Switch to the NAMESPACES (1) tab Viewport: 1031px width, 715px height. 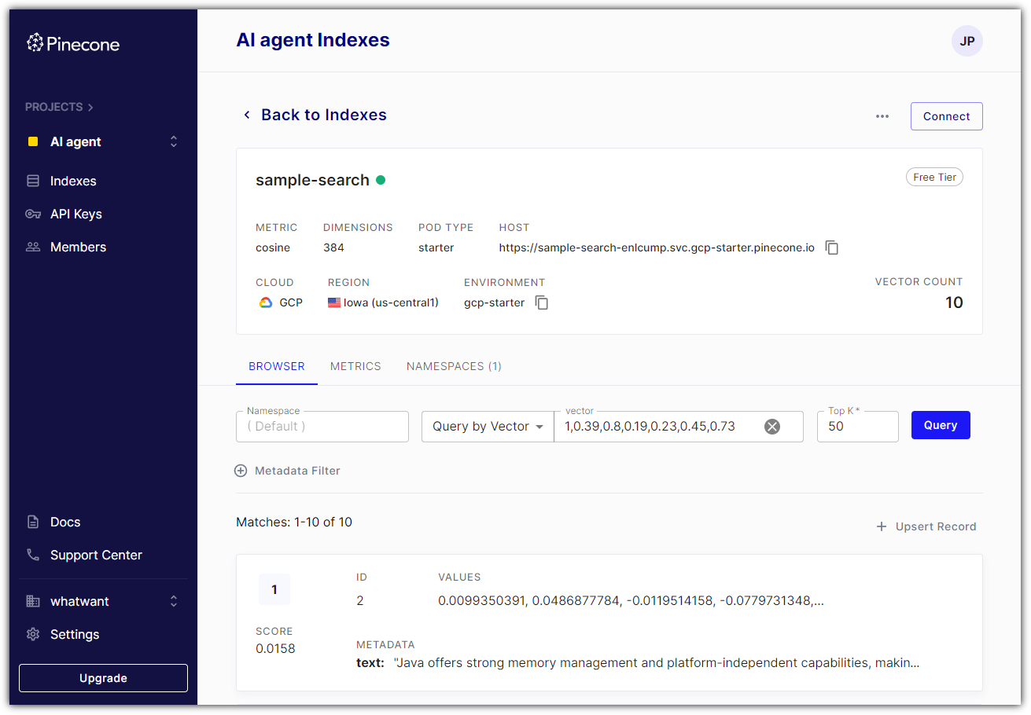(454, 366)
